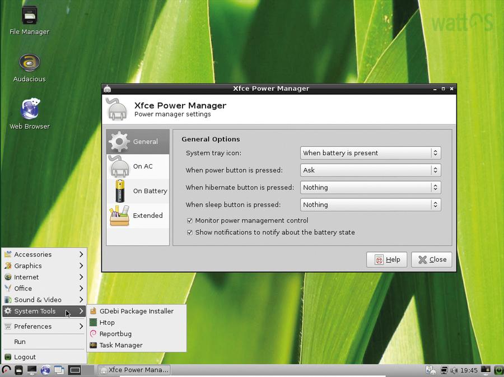Toggle Monitor power management control checkbox
Viewport: 504px width, 377px height.
[x=190, y=221]
